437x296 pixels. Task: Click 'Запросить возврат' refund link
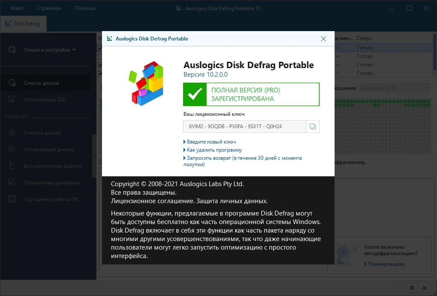(242, 161)
